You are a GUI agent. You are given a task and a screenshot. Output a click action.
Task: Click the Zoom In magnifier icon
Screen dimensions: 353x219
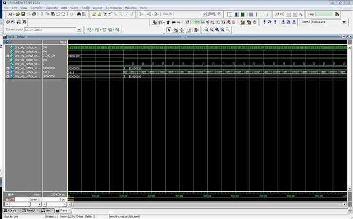[206, 30]
